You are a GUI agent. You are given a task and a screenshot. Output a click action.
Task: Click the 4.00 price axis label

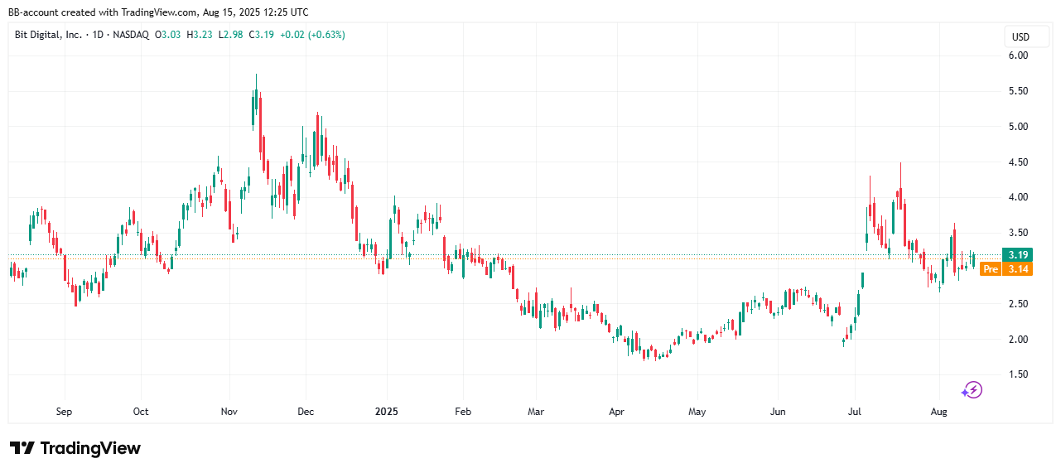1018,197
